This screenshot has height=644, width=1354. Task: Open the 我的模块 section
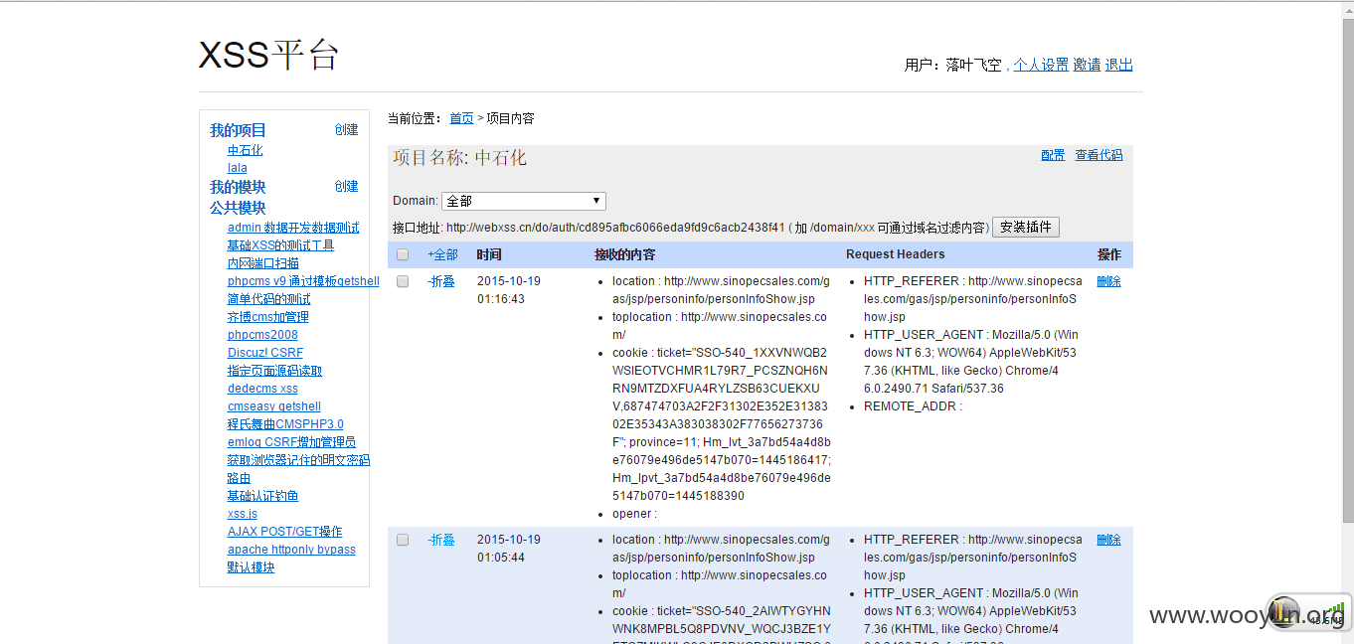click(238, 187)
